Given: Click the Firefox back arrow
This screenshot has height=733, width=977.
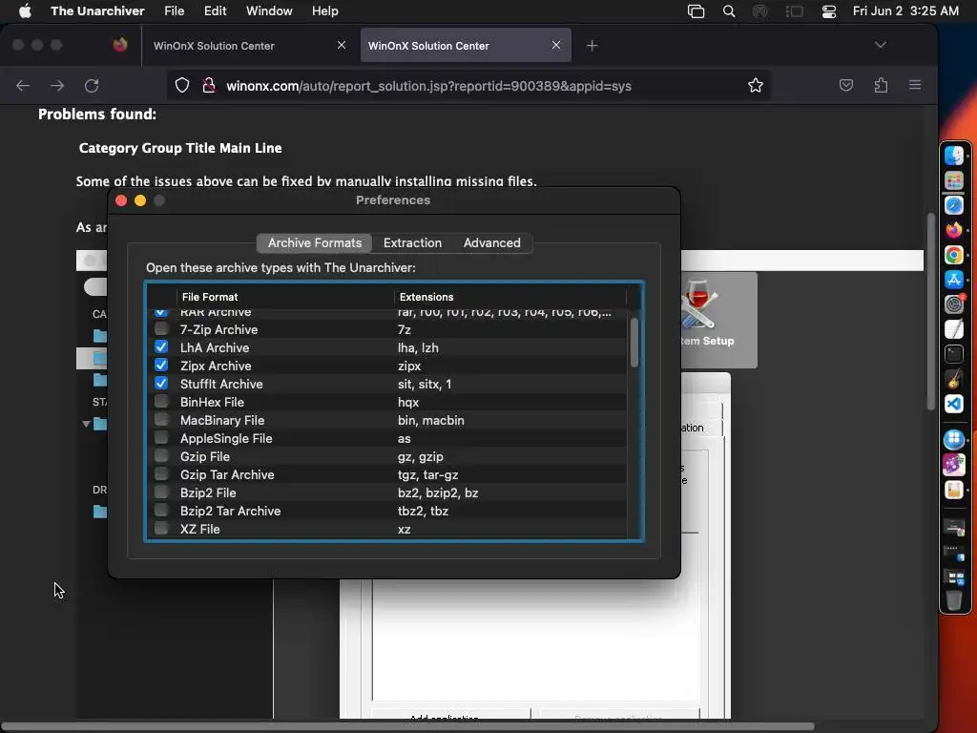Looking at the screenshot, I should (x=23, y=85).
